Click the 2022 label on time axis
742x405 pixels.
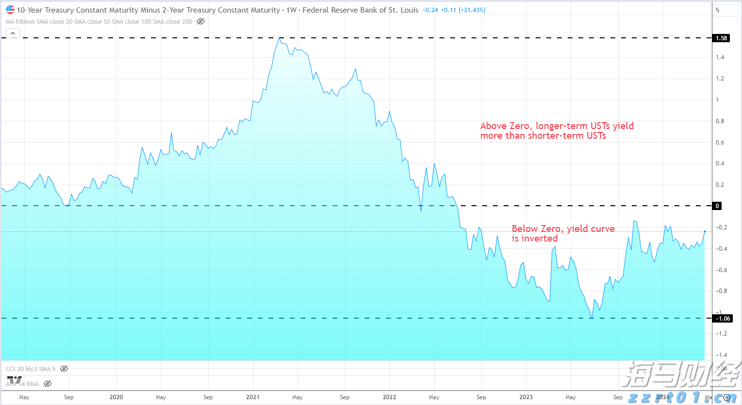[389, 397]
